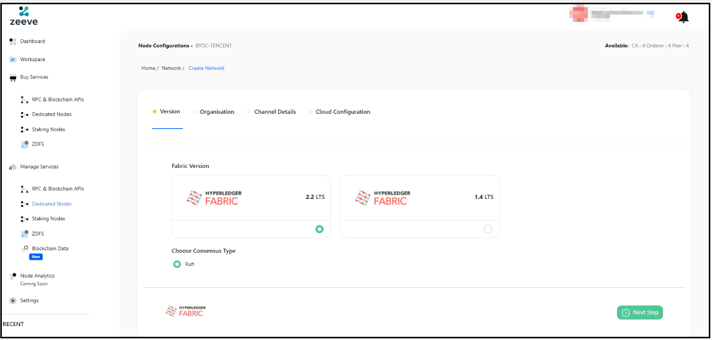Collapse the Manage Services section
Screen dimensions: 712x340
[39, 167]
